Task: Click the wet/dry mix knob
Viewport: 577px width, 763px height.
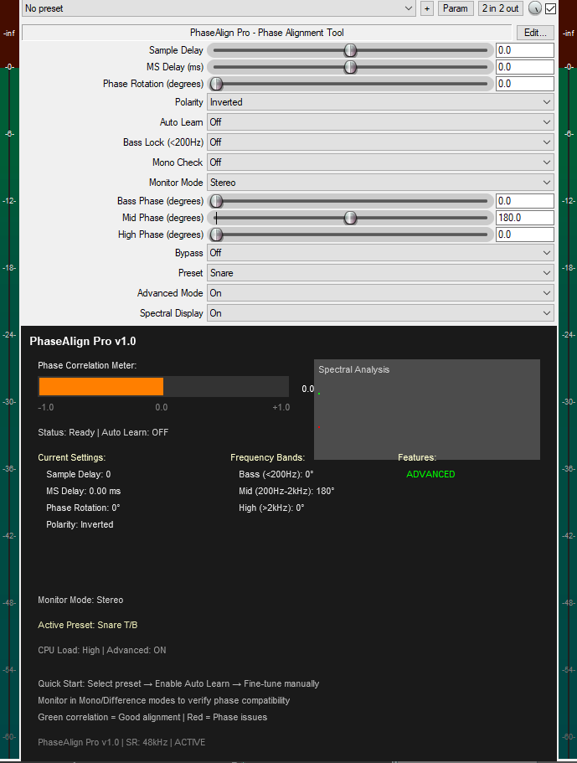Action: (534, 8)
